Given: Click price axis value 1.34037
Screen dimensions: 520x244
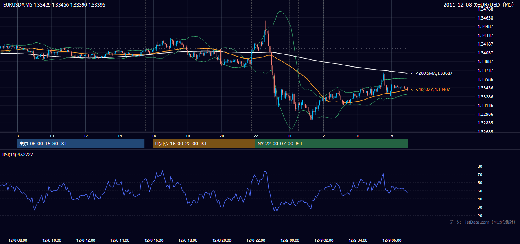Looking at the screenshot, I should coord(486,53).
